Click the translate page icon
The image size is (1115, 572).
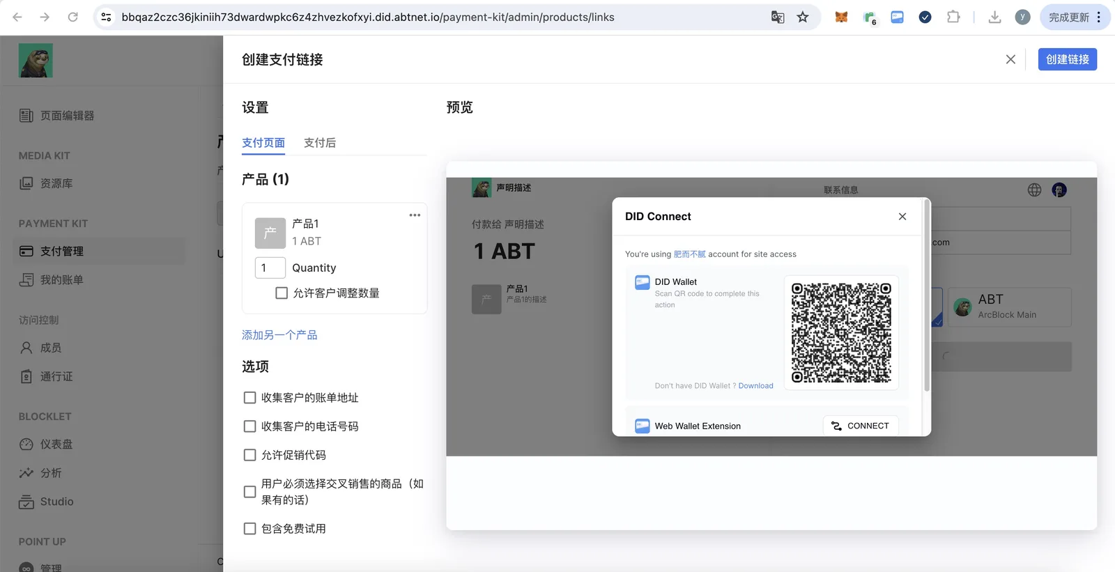pyautogui.click(x=778, y=17)
